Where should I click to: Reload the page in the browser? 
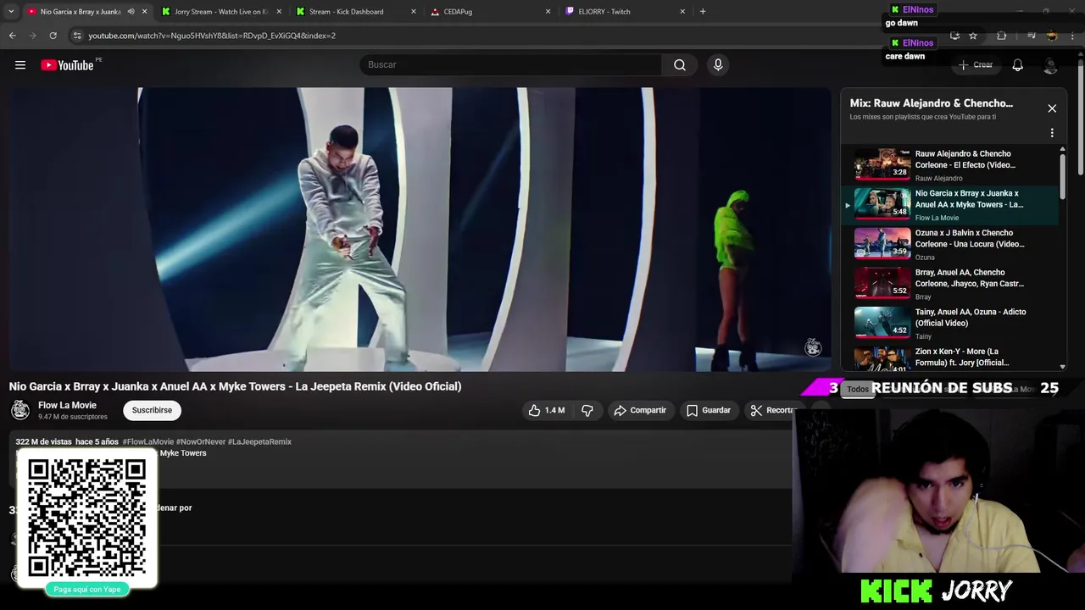[53, 36]
